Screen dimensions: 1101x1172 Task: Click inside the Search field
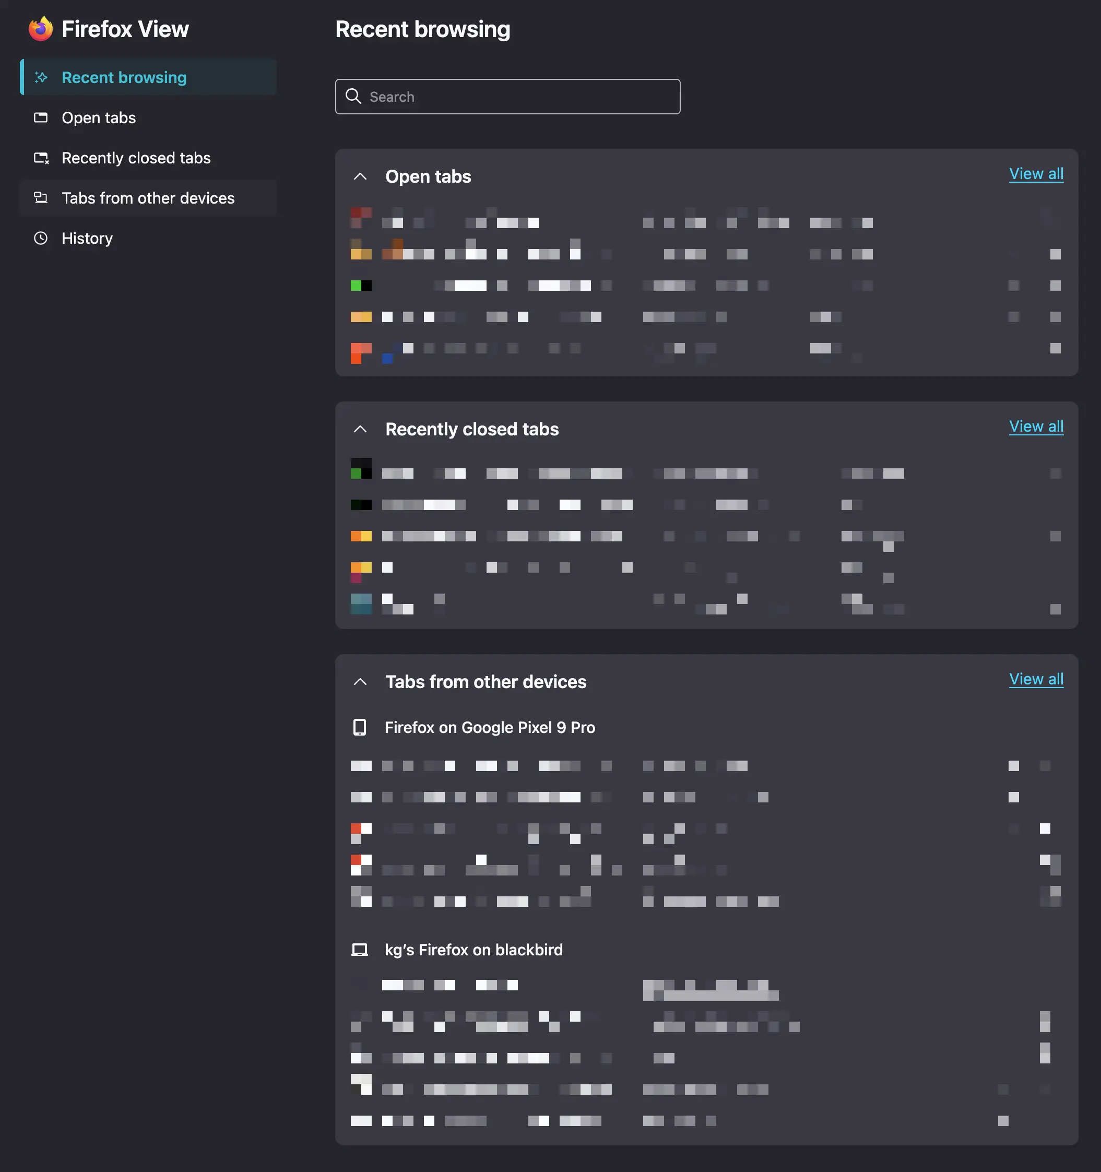pyautogui.click(x=507, y=96)
